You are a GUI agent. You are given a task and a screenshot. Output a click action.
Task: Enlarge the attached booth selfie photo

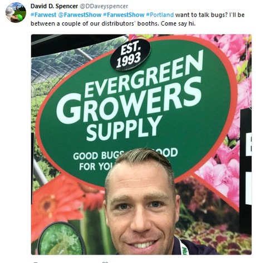click(141, 144)
